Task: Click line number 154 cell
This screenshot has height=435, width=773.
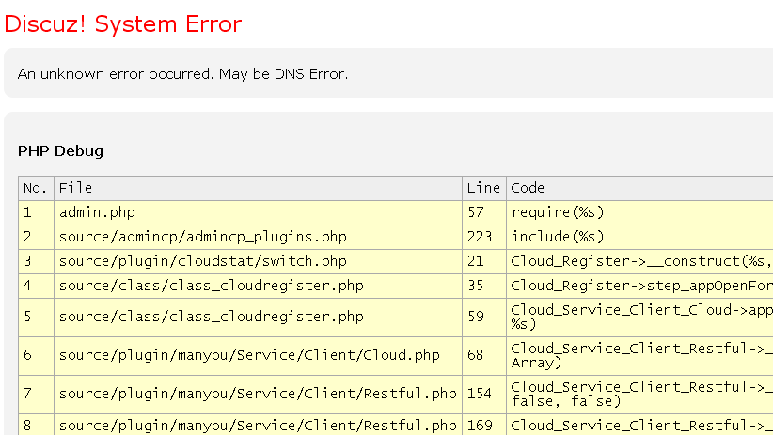Action: [x=484, y=394]
